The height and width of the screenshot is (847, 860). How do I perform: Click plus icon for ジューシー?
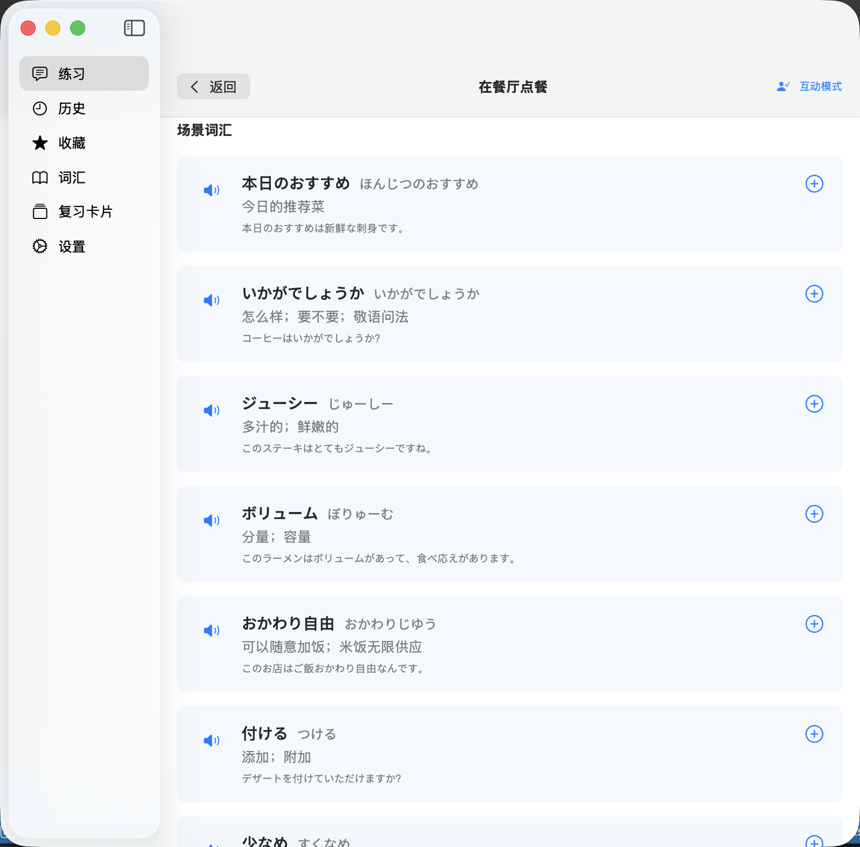814,404
